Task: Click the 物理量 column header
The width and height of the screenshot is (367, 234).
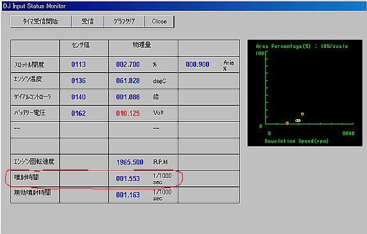Action: click(142, 45)
